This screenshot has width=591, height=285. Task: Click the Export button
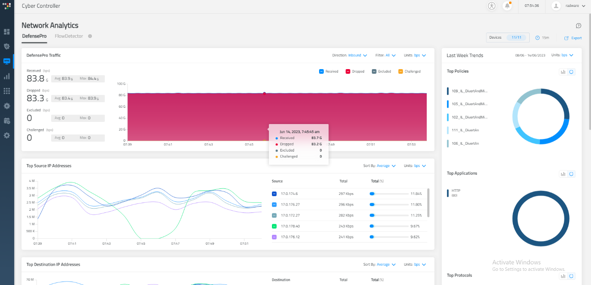pyautogui.click(x=573, y=38)
